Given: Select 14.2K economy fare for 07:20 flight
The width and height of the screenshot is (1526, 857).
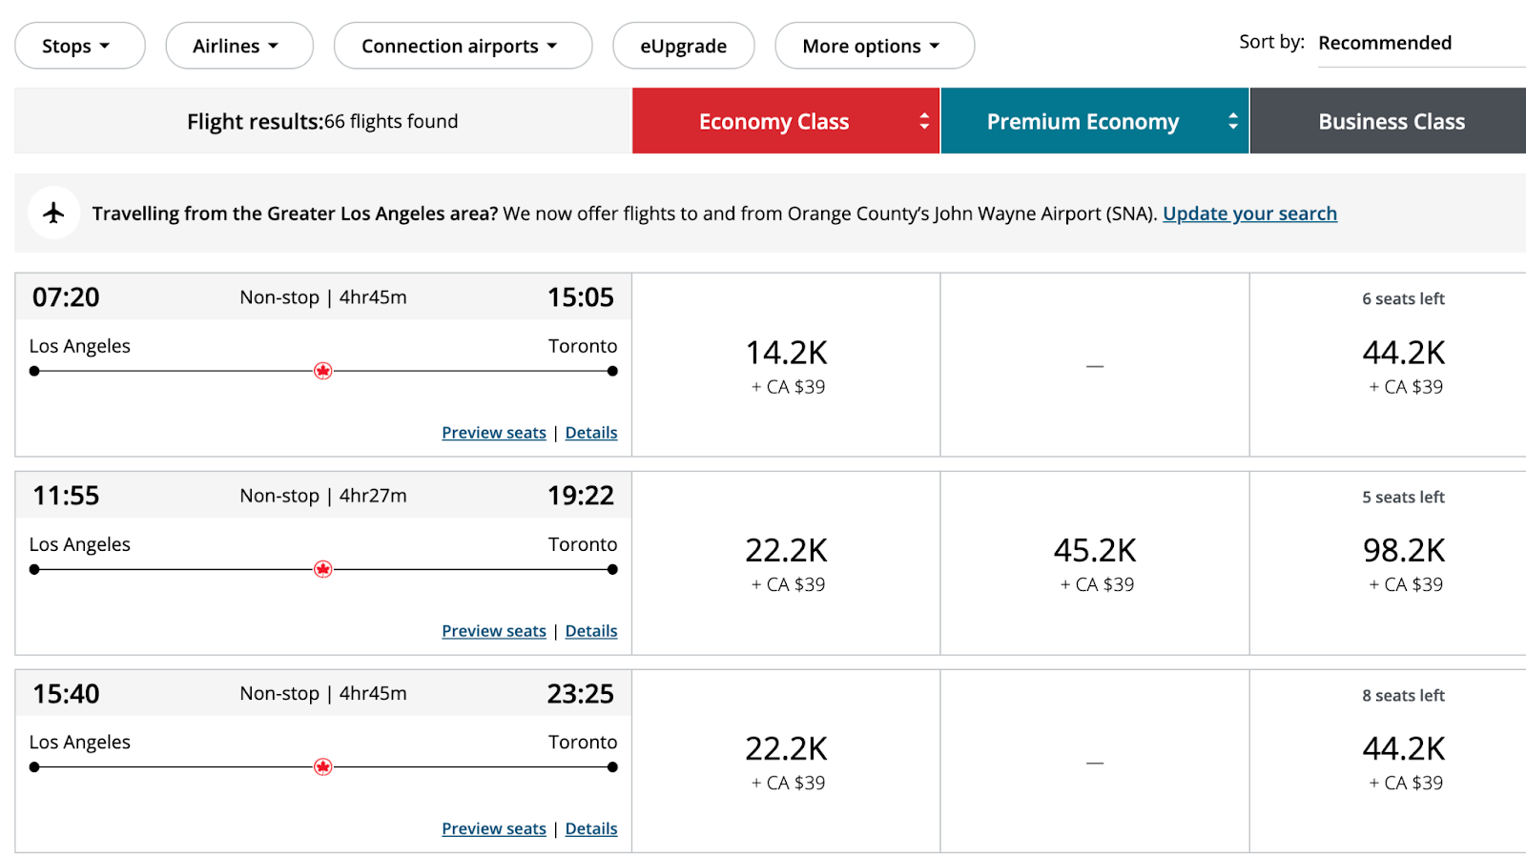Looking at the screenshot, I should coord(786,365).
